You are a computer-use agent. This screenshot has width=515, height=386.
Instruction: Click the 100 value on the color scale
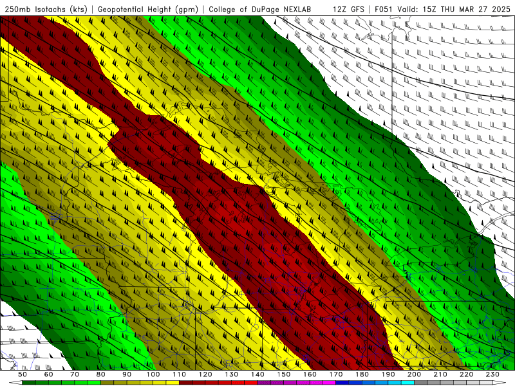(x=153, y=374)
